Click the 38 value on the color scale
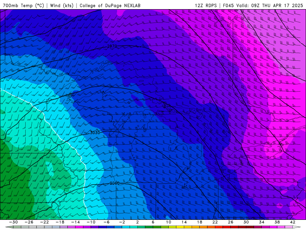The image size is (306, 229). [x=277, y=222]
